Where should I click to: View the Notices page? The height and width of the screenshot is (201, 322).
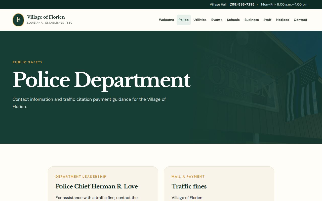click(x=283, y=20)
